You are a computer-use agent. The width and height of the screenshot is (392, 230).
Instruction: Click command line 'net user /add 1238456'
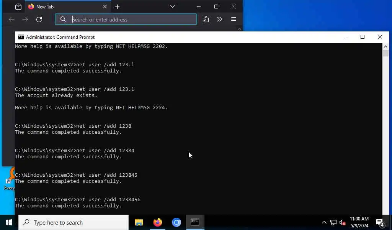pos(108,199)
